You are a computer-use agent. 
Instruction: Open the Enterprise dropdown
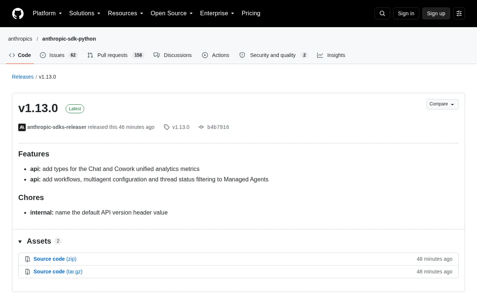[217, 13]
